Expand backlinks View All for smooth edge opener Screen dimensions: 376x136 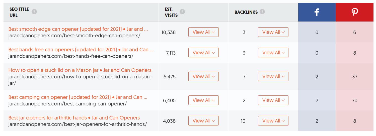273,32
